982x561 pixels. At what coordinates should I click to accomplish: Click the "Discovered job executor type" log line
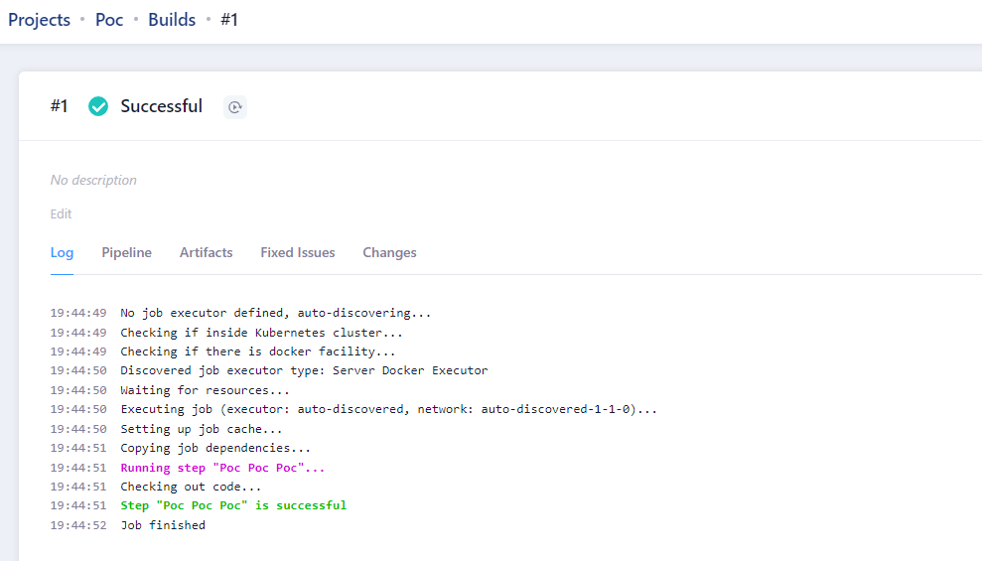point(304,370)
